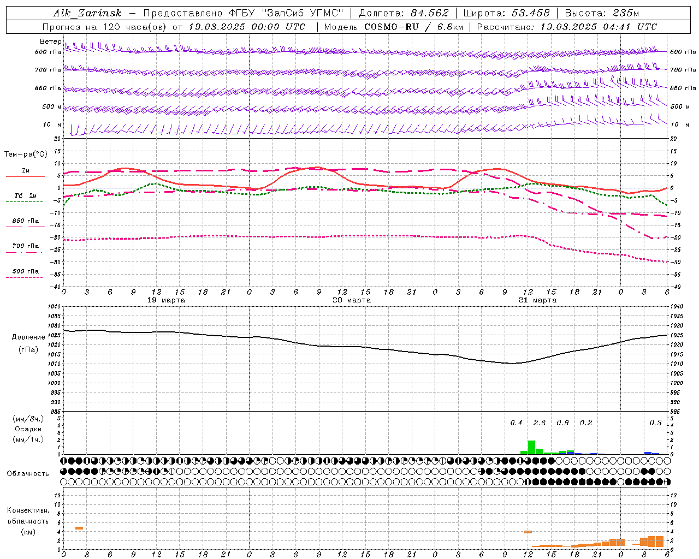This screenshot has width=699, height=559.
Task: Select the "Долгота: 84.562" header value
Action: tap(404, 13)
